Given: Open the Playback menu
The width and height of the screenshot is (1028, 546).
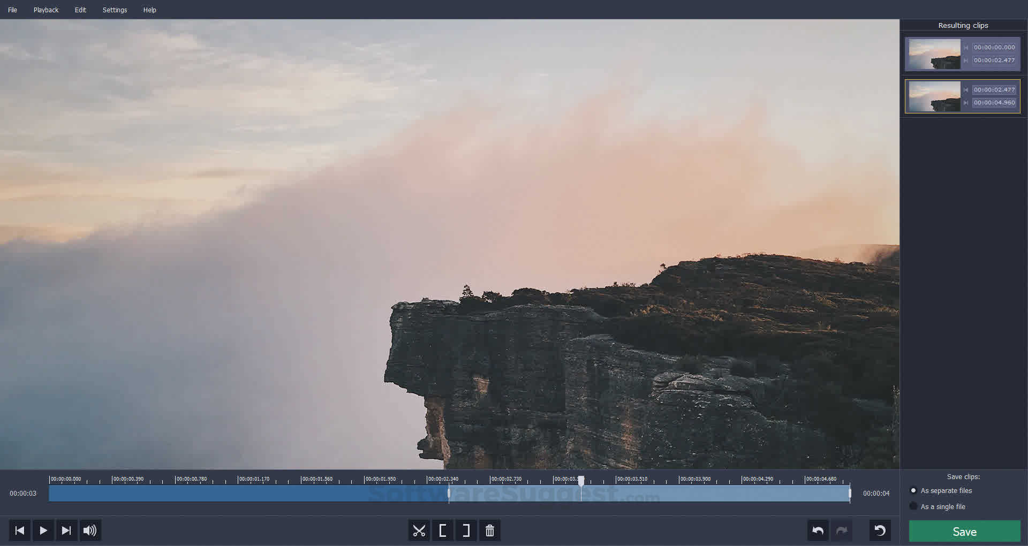Looking at the screenshot, I should tap(46, 10).
